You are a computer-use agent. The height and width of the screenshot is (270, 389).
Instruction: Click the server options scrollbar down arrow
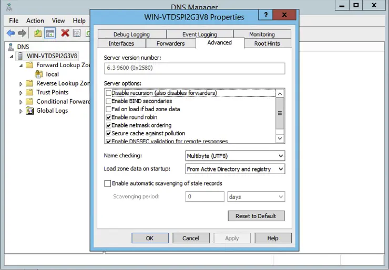coord(280,138)
